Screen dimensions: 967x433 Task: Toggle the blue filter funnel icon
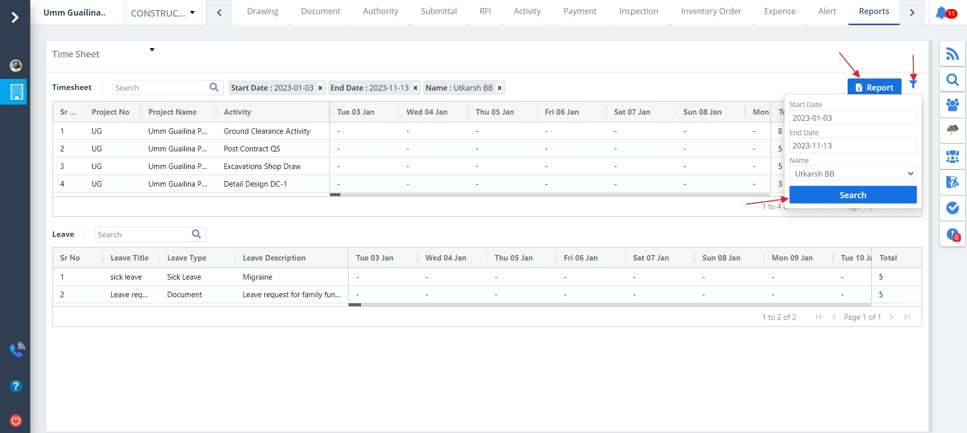pos(913,84)
